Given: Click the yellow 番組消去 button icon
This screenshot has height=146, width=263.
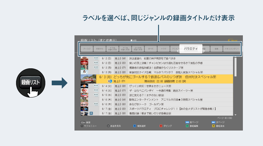Looking at the screenshot, I should [x=214, y=126].
